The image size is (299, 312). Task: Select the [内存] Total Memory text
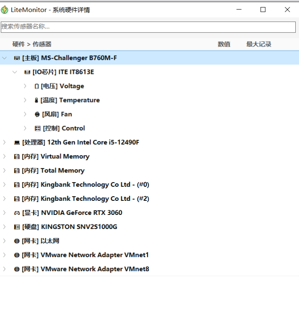tap(53, 171)
